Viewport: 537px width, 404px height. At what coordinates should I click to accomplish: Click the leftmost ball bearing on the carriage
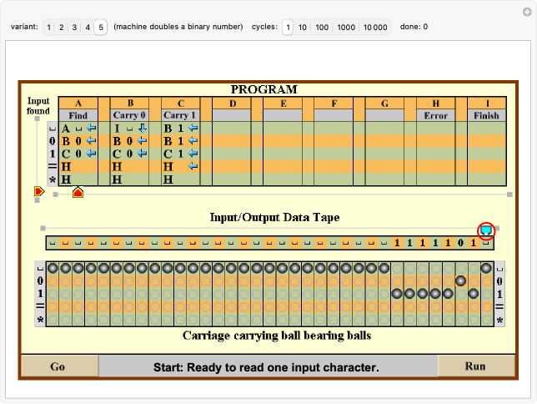52,269
